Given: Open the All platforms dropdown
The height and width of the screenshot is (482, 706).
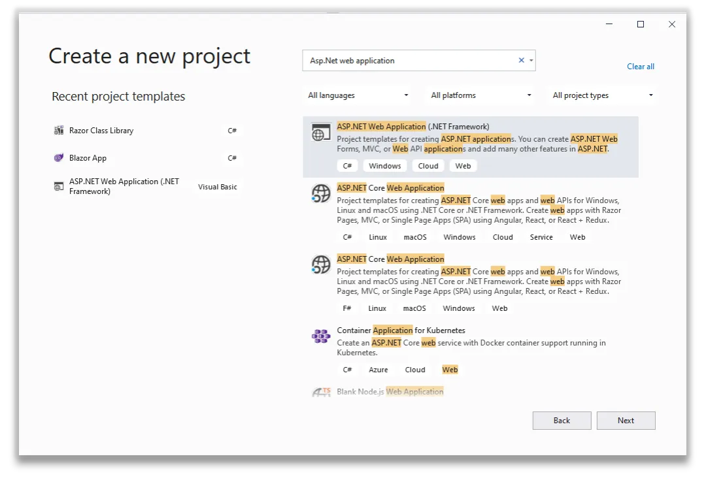Looking at the screenshot, I should 480,95.
